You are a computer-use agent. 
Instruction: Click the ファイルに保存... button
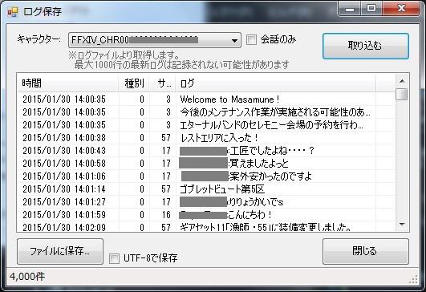[x=60, y=251]
